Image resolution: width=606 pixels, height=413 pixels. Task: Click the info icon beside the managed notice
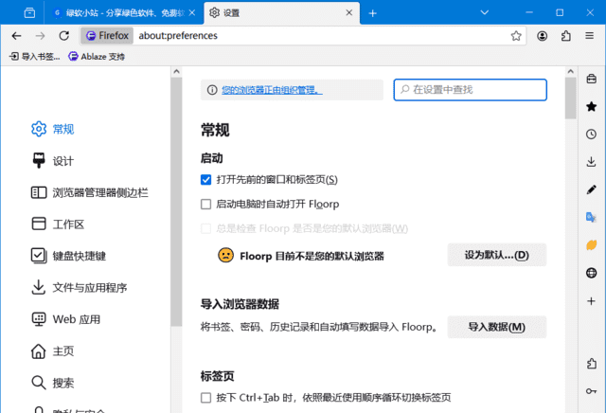tap(212, 90)
